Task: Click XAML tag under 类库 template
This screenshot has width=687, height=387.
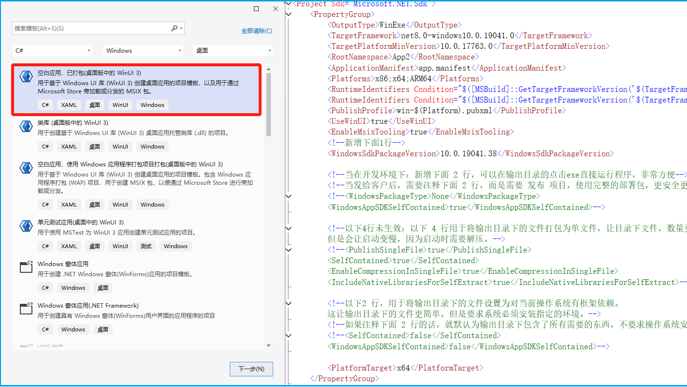Action: click(69, 147)
